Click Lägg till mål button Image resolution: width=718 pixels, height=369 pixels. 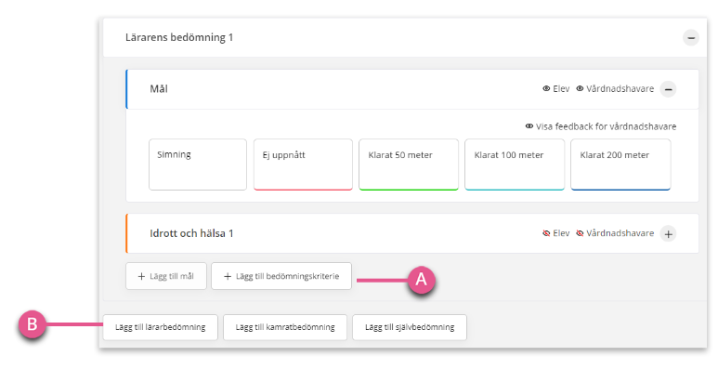[166, 276]
